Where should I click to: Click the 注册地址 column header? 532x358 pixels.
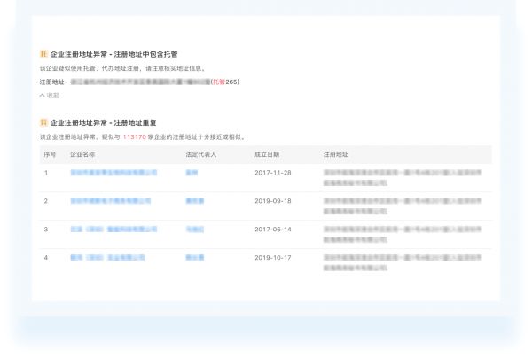point(336,154)
